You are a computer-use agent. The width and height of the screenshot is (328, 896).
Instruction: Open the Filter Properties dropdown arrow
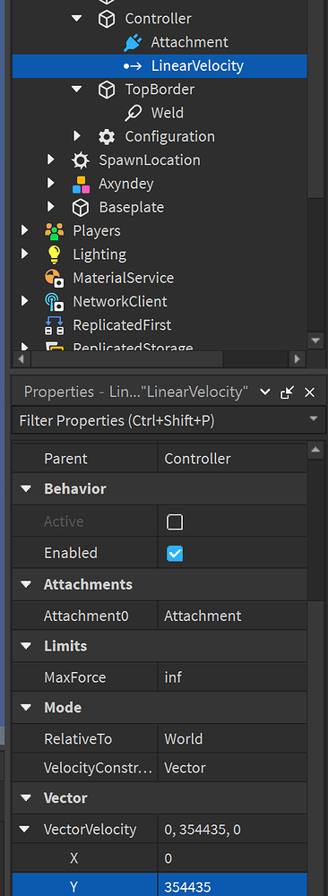tap(313, 418)
